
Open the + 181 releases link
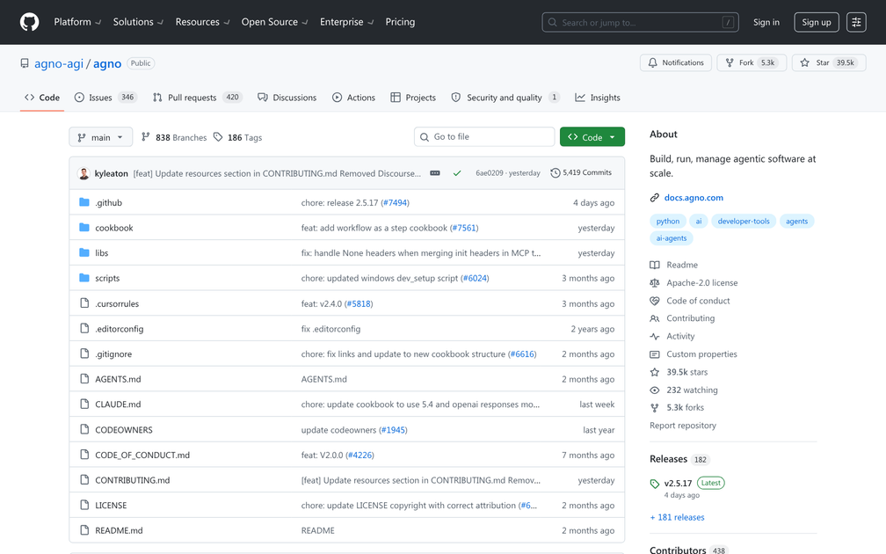677,517
